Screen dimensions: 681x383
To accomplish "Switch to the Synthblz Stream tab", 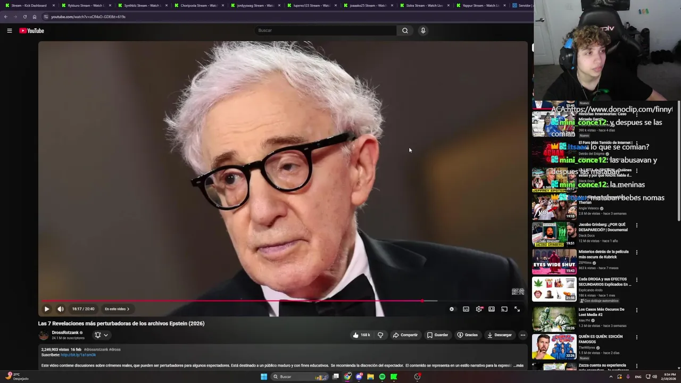I will pyautogui.click(x=142, y=5).
